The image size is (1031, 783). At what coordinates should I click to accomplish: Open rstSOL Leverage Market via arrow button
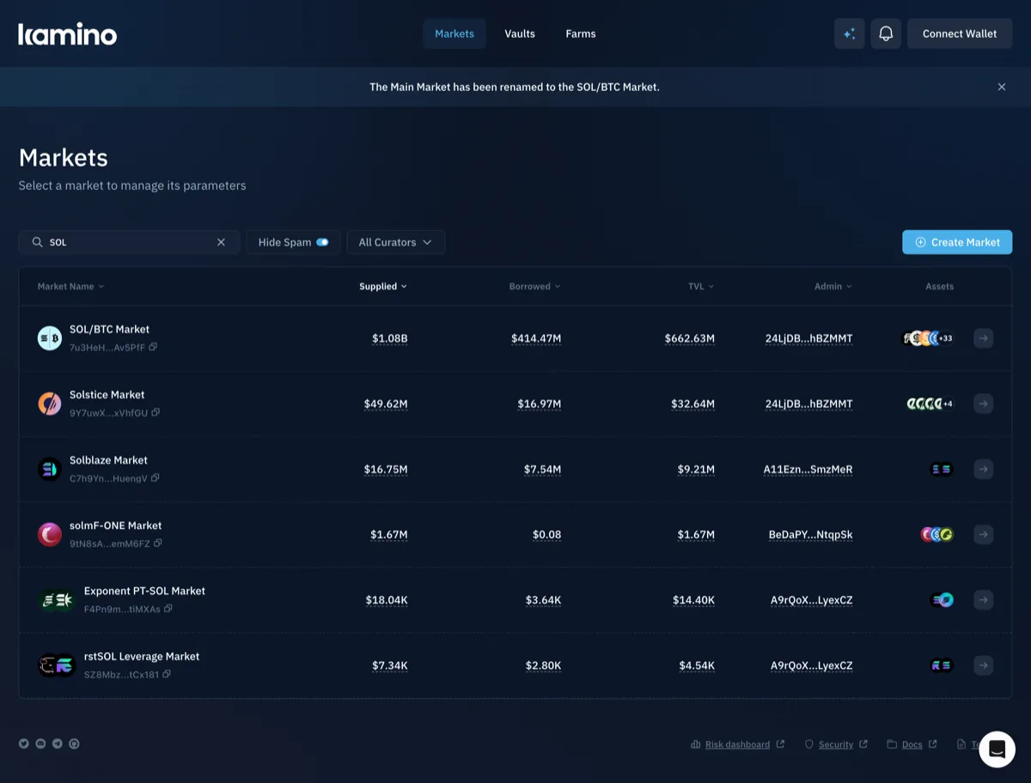pyautogui.click(x=983, y=665)
